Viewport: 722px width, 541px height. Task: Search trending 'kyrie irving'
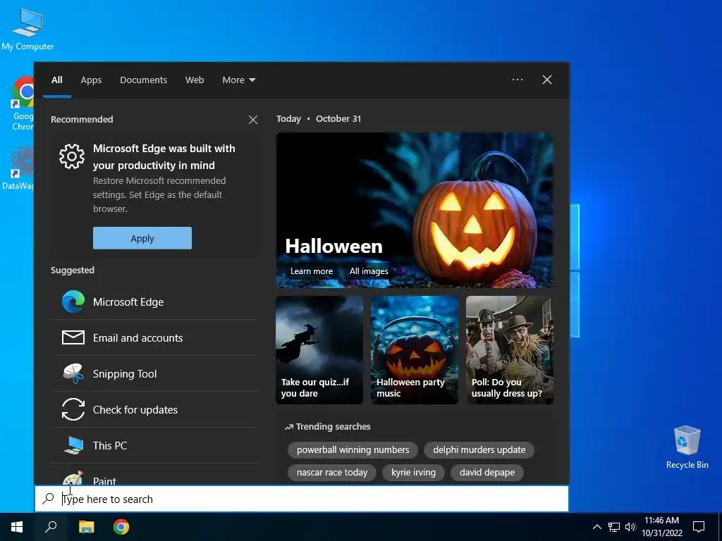tap(413, 473)
